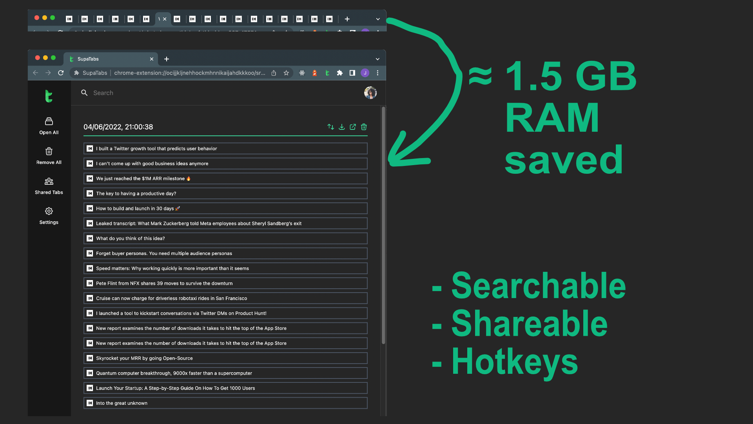Click the address bar URL chrome-extension

(x=190, y=73)
